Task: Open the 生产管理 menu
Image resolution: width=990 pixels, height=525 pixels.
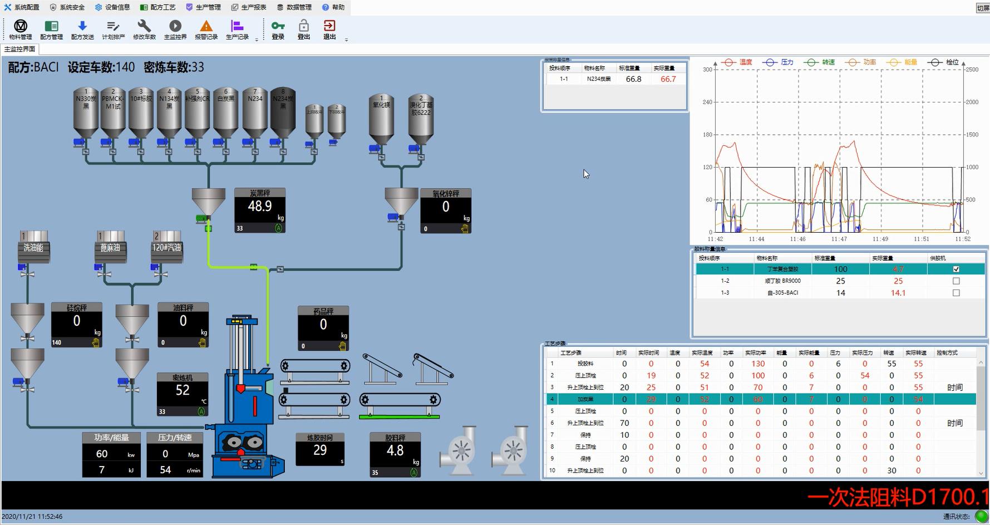Action: coord(203,7)
